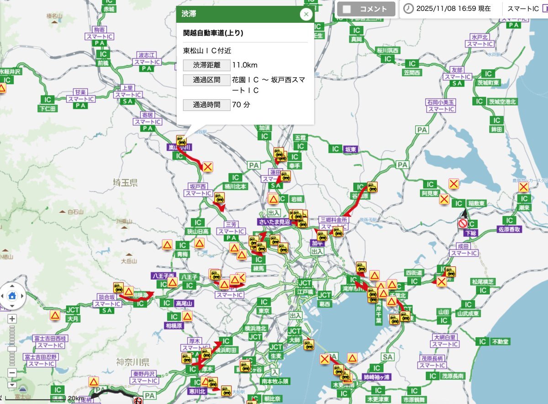Viewport: 548px width, 404px height.
Task: Click the closure X icon in Tokyo Bay
Action: 325,359
